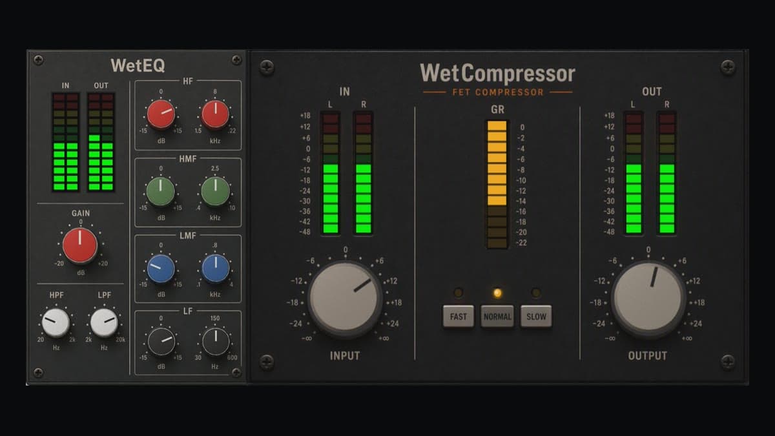Click the bottom-left screw of WetEQ
Image resolution: width=775 pixels, height=436 pixels.
coord(38,373)
